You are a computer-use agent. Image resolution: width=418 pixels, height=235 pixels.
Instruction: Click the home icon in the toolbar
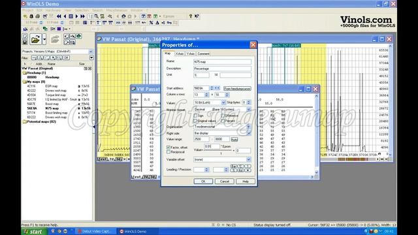[x=123, y=16]
